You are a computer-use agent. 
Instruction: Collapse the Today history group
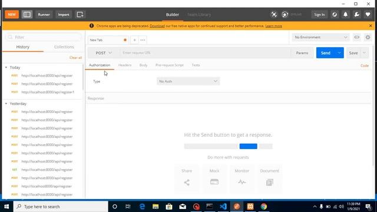[6, 68]
